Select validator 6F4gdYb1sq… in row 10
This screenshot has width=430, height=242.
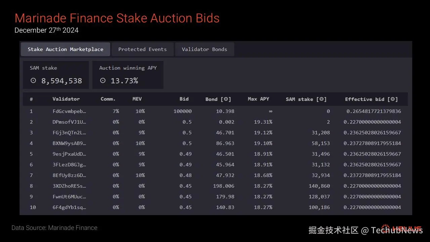pos(69,207)
